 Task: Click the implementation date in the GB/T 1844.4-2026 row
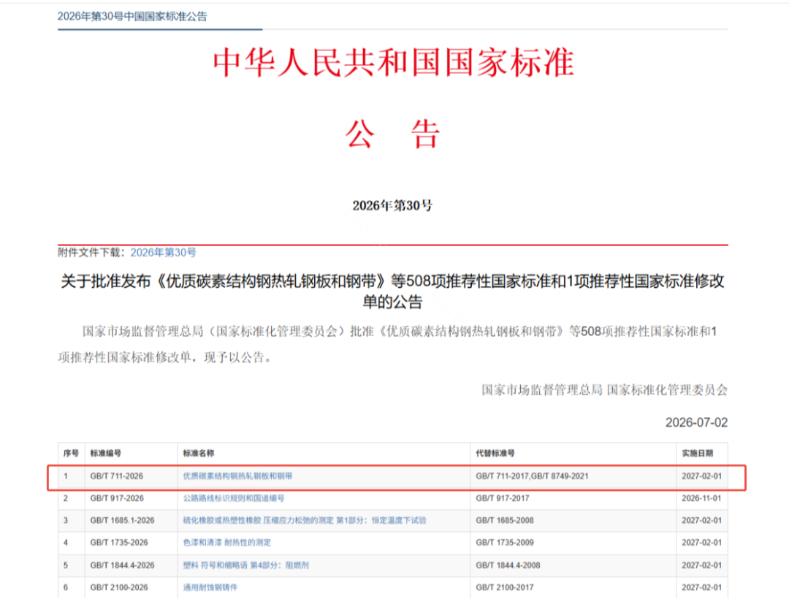[701, 565]
